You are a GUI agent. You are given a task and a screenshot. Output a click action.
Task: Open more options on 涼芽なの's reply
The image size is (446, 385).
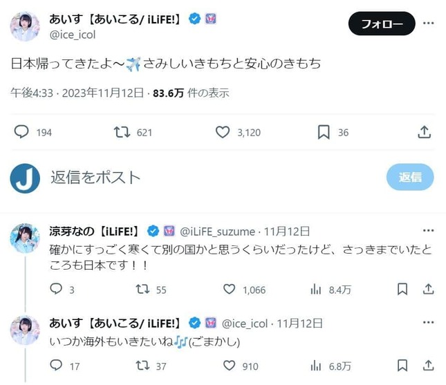click(428, 231)
